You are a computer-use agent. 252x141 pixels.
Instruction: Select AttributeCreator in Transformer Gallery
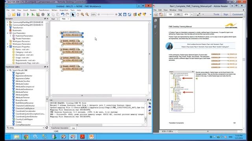tap(22, 84)
